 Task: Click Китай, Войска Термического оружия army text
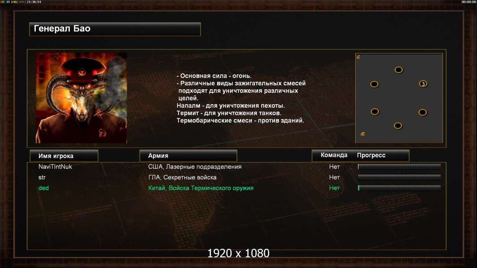click(x=201, y=188)
